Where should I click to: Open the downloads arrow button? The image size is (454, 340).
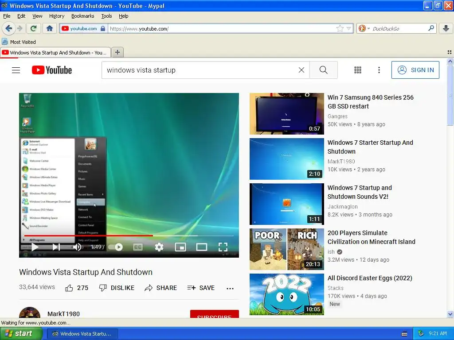[446, 28]
